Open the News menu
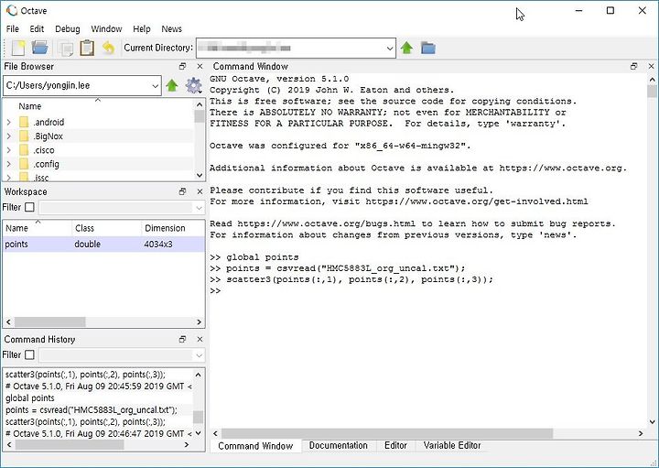659x468 pixels. coord(171,29)
